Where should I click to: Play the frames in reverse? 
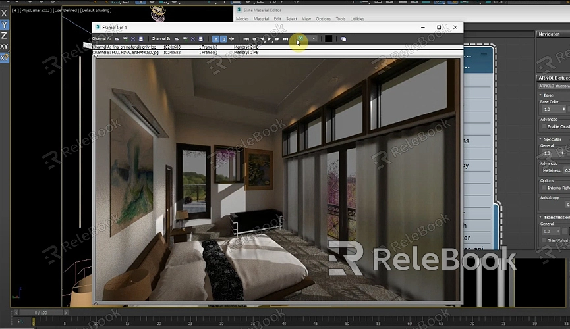(262, 39)
